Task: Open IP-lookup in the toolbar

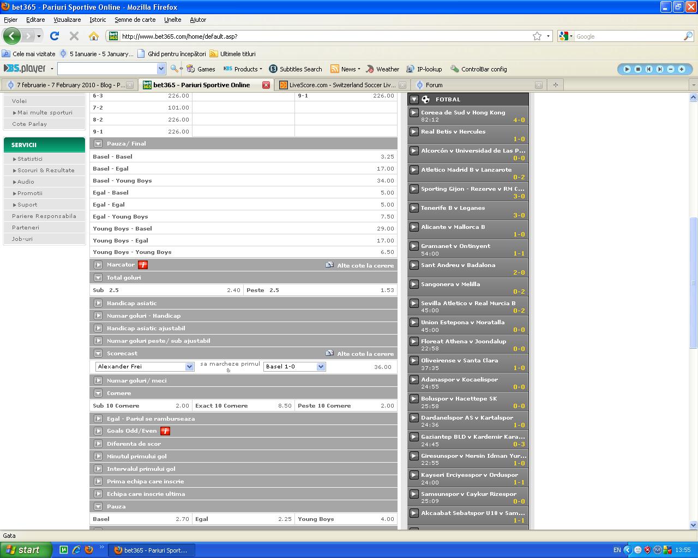Action: point(424,69)
